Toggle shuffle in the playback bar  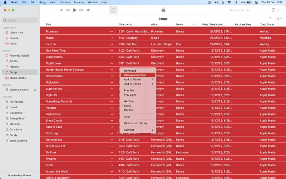61,10
